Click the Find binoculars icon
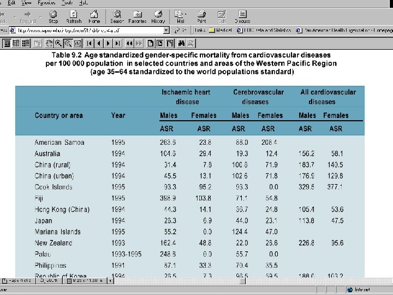The width and height of the screenshot is (393, 295). pos(181,43)
